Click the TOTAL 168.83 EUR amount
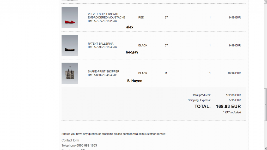Screen dimensions: 267x150 pos(228,106)
